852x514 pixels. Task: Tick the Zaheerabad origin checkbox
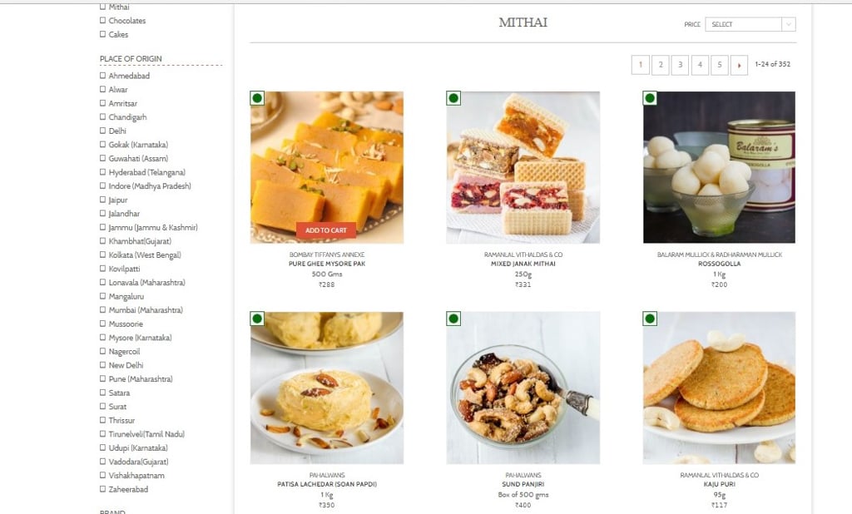click(102, 489)
